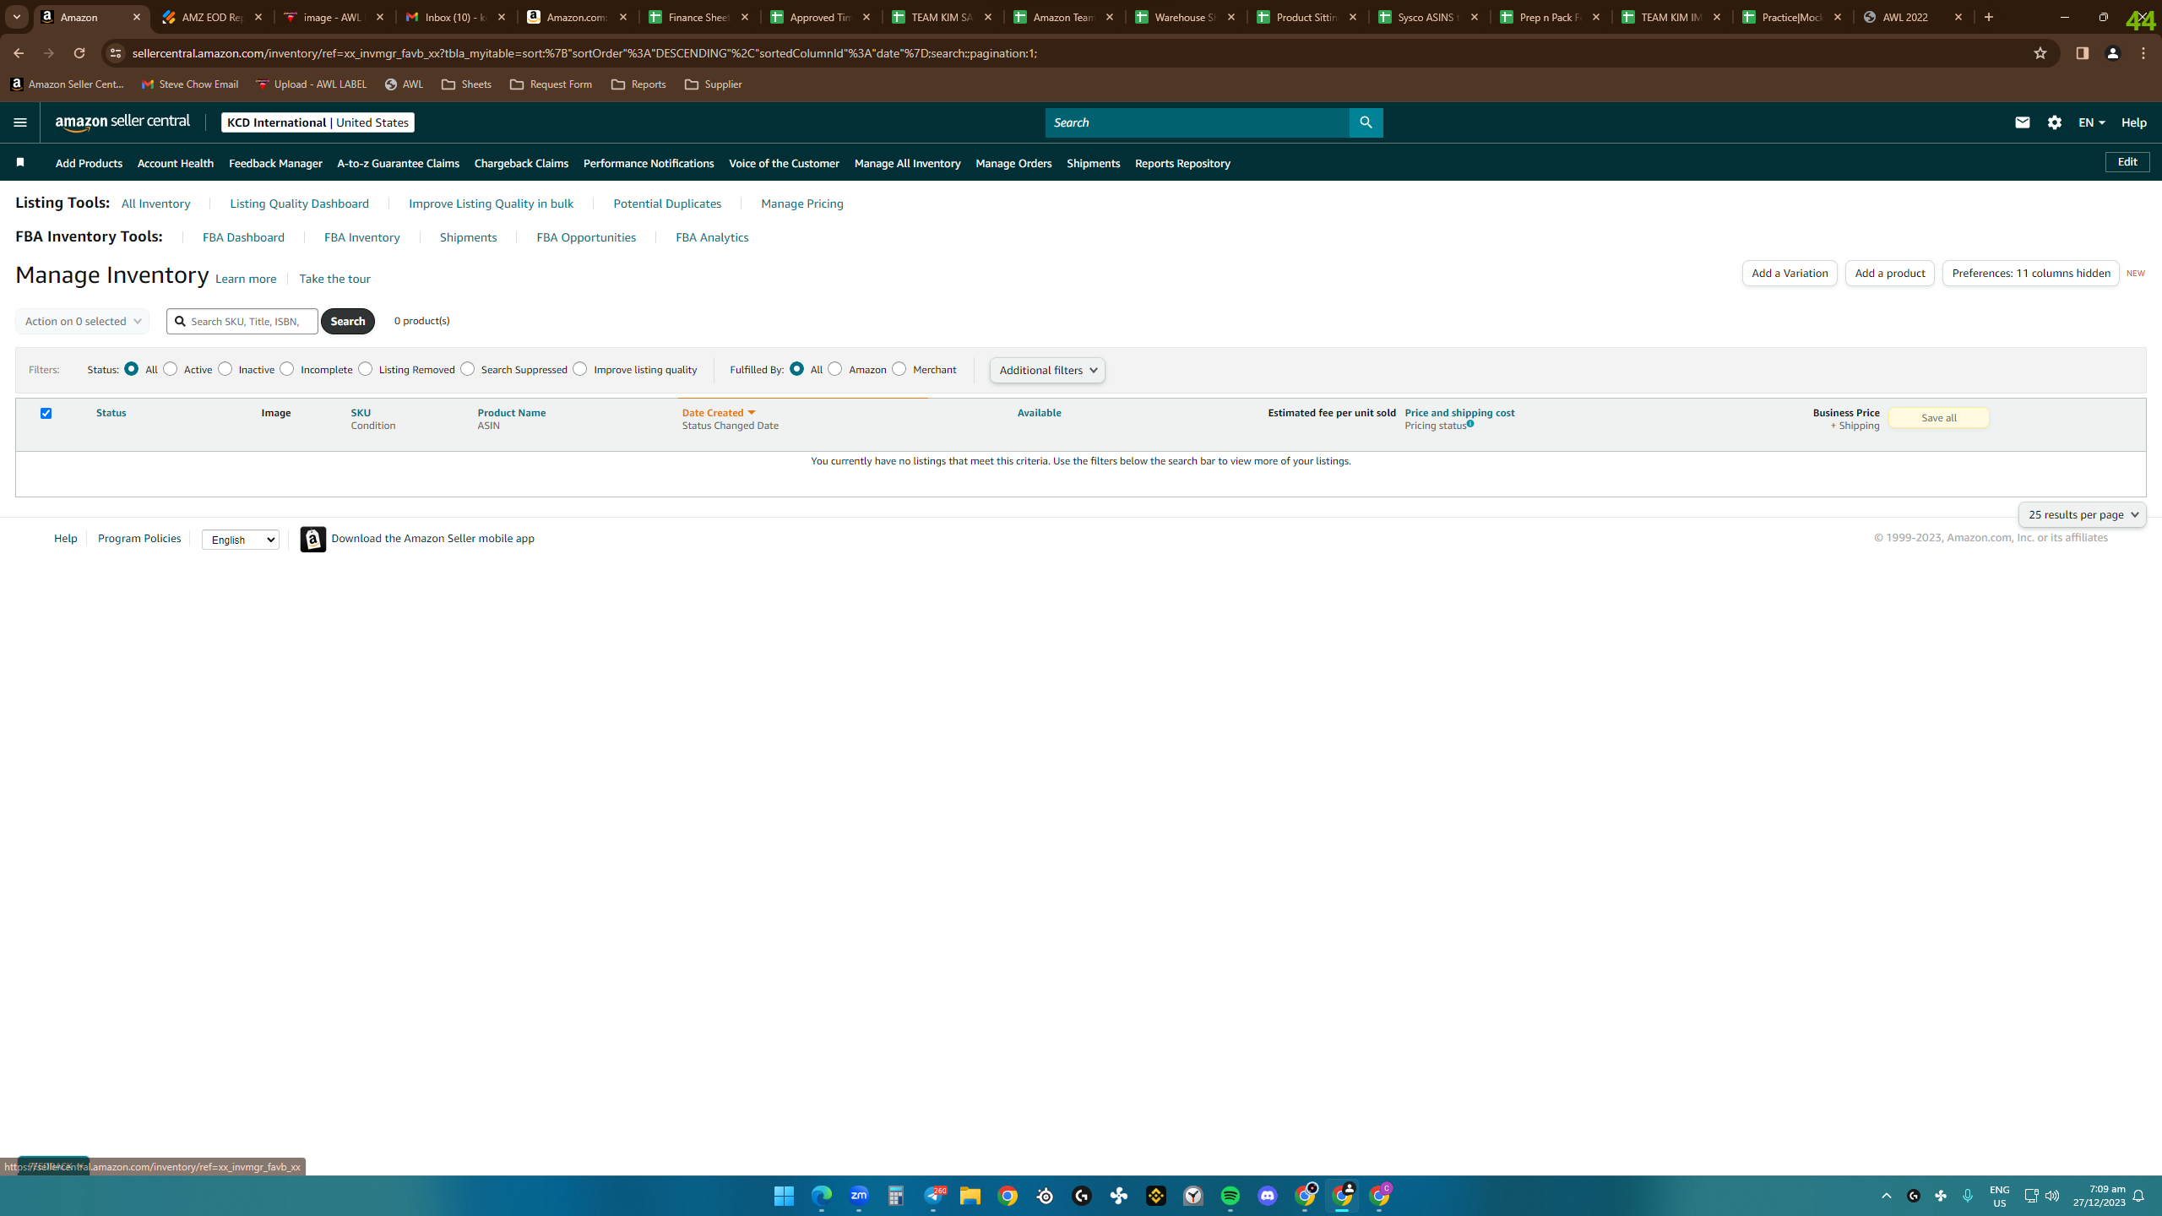Click the header Search input field
The image size is (2162, 1216).
[1198, 122]
